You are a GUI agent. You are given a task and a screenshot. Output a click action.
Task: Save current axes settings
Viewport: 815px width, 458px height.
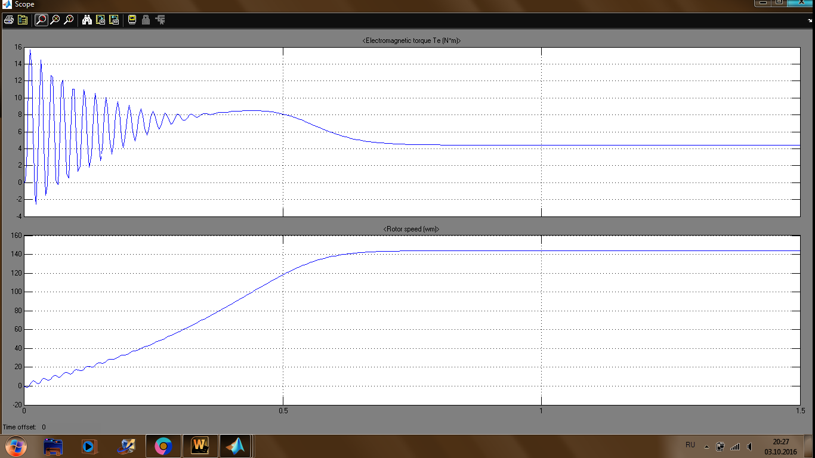100,20
